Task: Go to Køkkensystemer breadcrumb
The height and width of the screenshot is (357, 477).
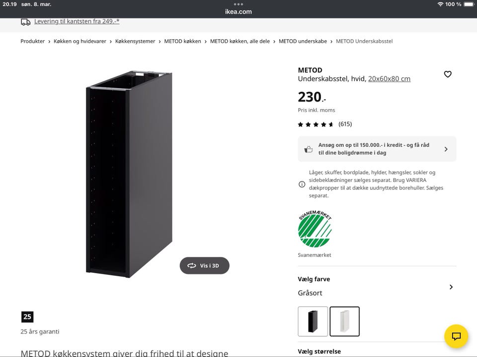Action: [135, 41]
